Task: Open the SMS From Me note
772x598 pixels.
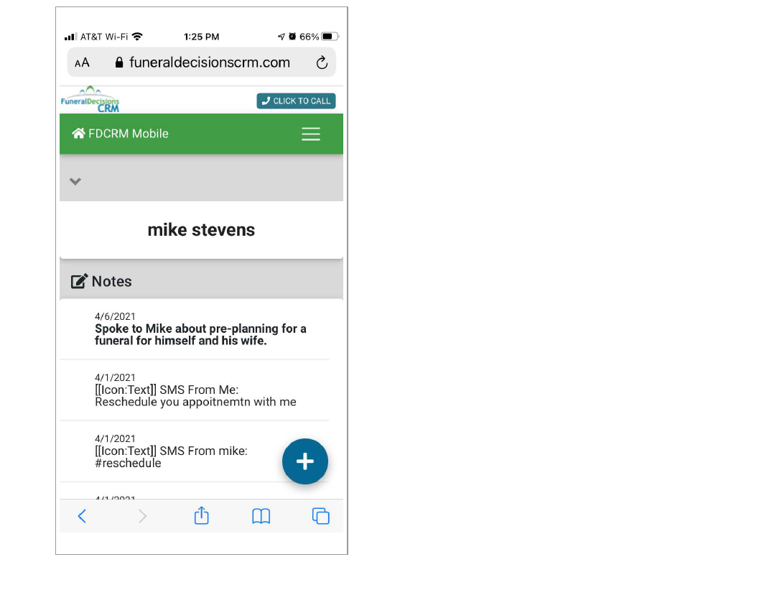Action: 195,396
